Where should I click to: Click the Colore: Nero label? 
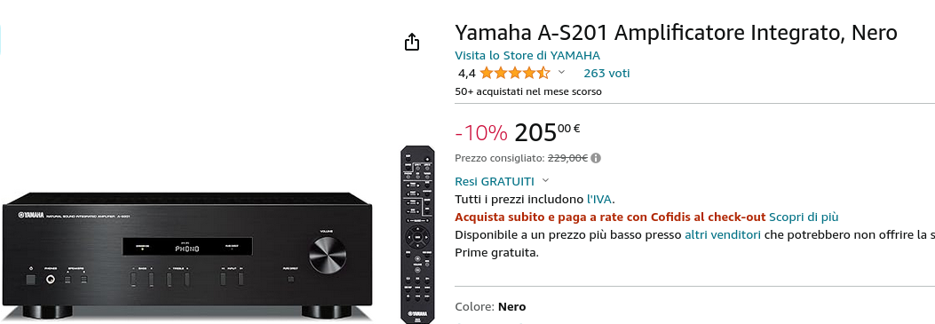(x=490, y=307)
